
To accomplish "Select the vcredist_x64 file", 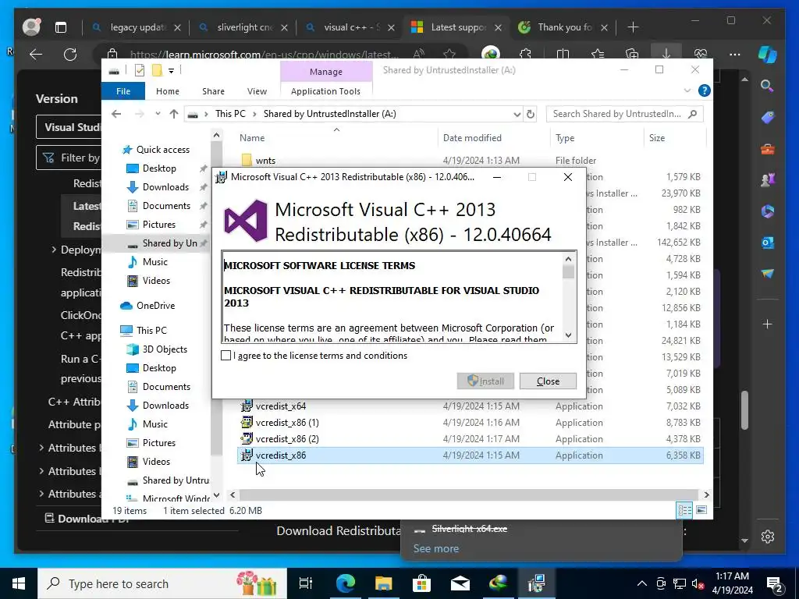I will 280,406.
